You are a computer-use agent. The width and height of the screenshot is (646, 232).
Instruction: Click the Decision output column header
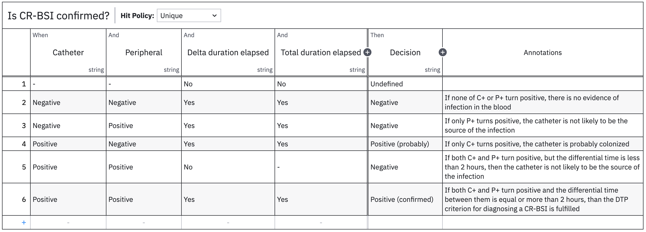click(405, 52)
